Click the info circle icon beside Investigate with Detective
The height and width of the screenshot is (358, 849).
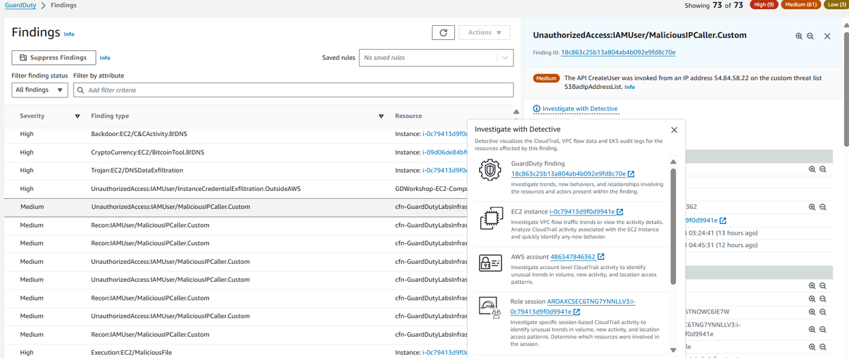point(537,109)
